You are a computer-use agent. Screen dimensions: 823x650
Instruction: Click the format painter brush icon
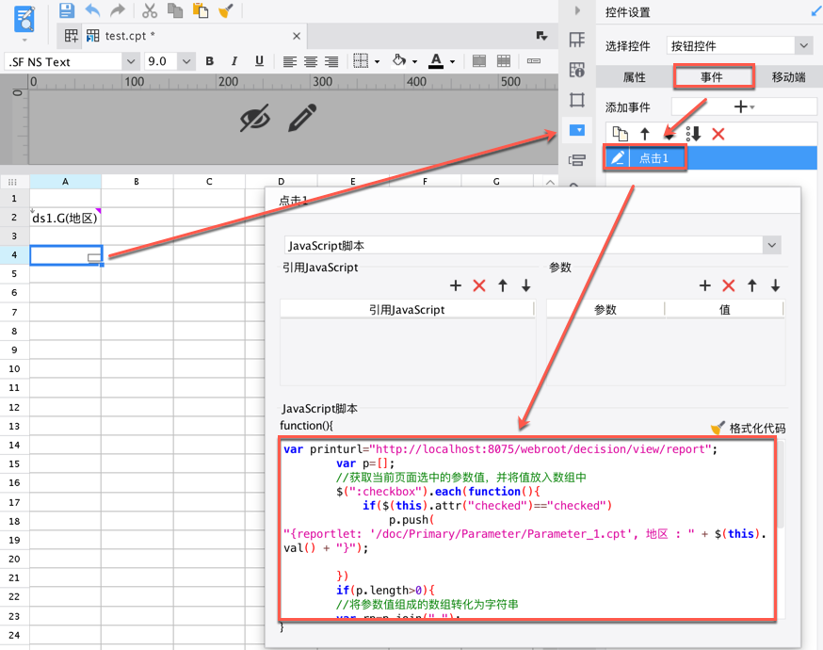[226, 10]
